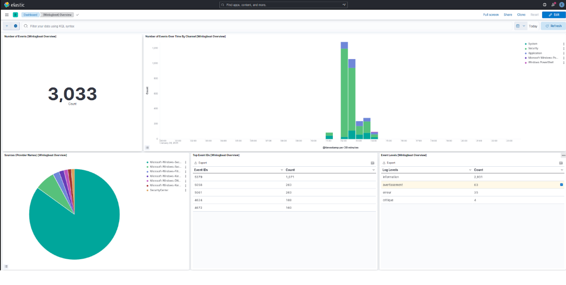Expand the Log Levels column header menu
The width and height of the screenshot is (566, 285).
[470, 170]
